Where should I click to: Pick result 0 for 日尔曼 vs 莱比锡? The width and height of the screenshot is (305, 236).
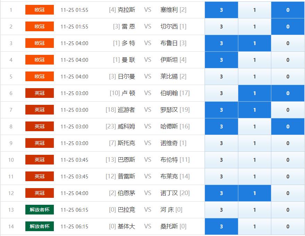(288, 77)
